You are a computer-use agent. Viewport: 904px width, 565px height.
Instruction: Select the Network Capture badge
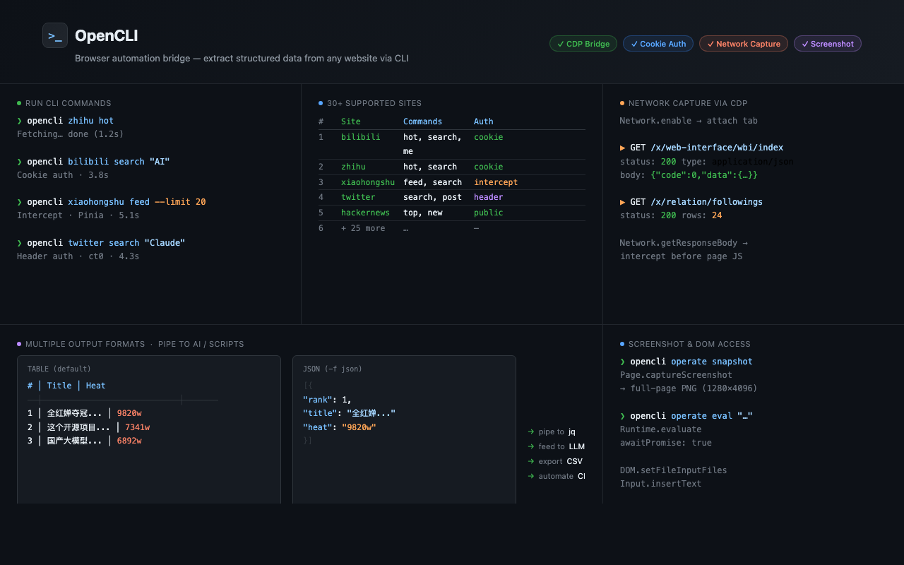pyautogui.click(x=744, y=44)
